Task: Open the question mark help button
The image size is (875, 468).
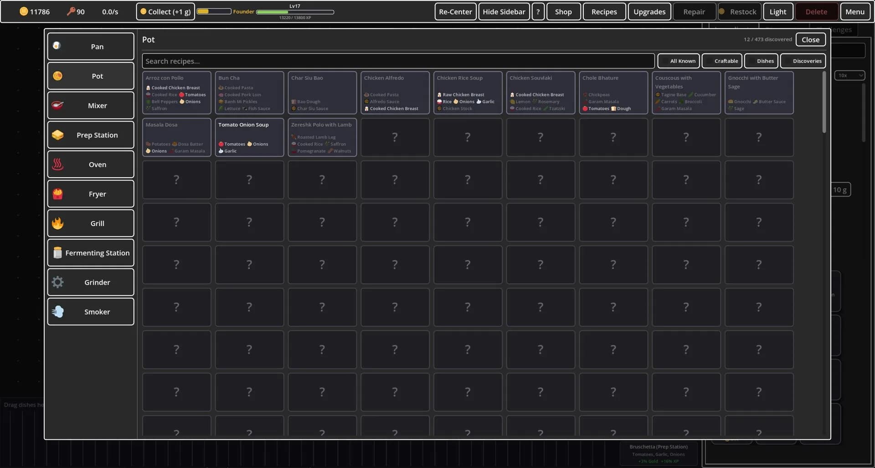Action: [x=538, y=11]
